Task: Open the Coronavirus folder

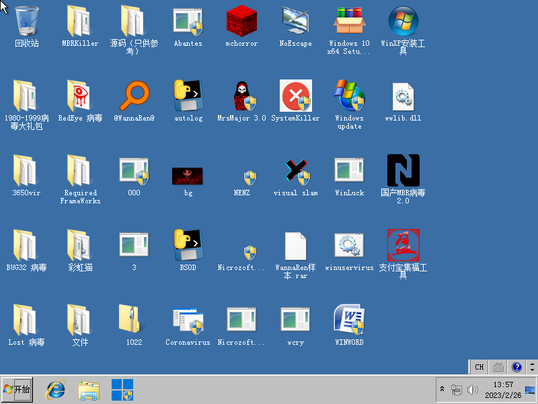Action: point(188,320)
